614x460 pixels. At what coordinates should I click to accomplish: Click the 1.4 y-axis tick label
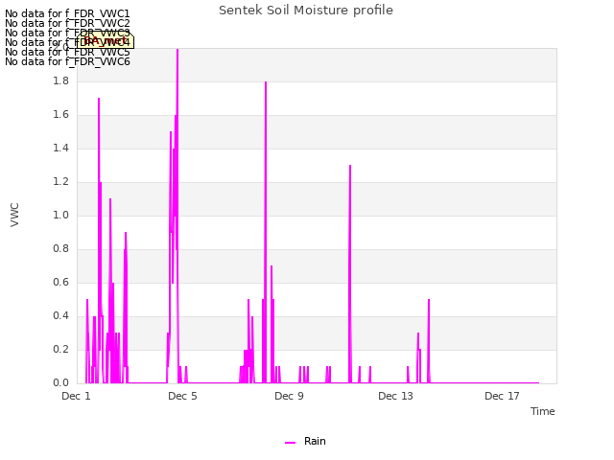(x=60, y=149)
